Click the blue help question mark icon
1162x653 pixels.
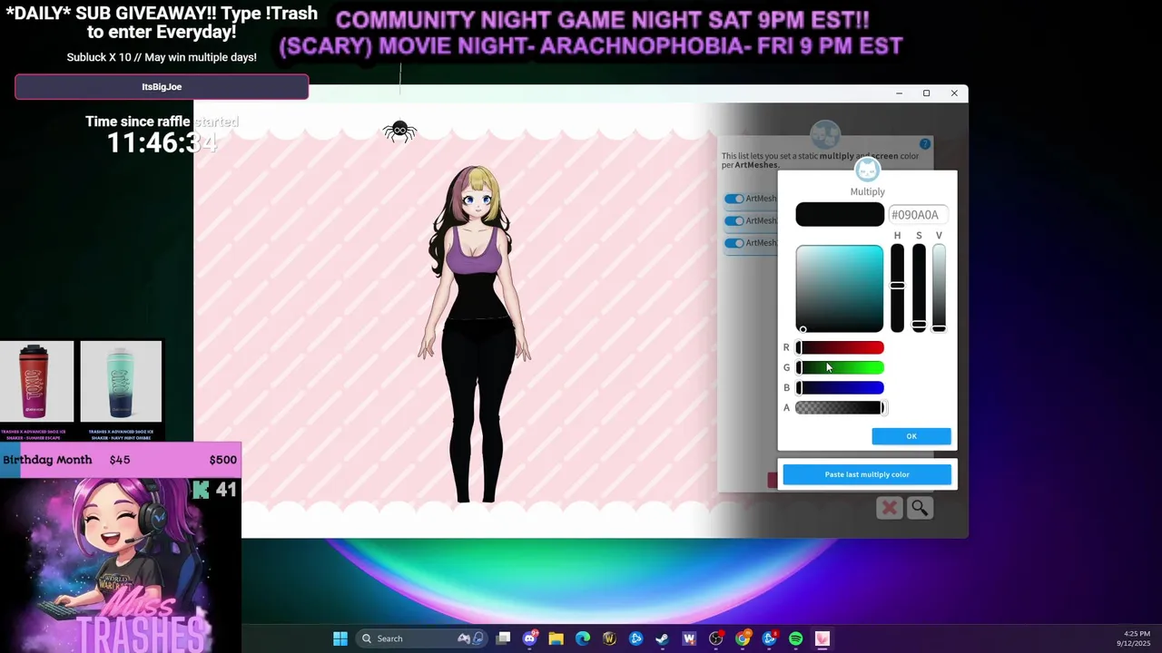[x=924, y=144]
